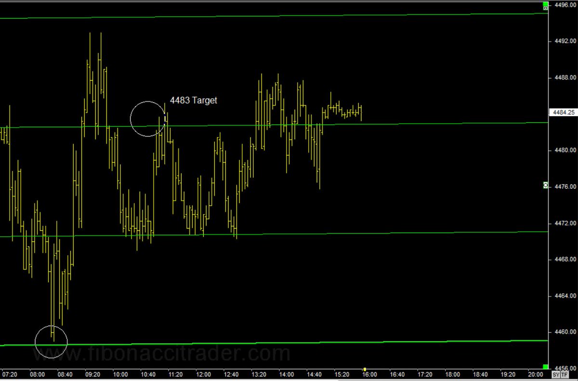This screenshot has height=381, width=578.
Task: Click the 4496.00 price axis label
Action: (x=565, y=5)
